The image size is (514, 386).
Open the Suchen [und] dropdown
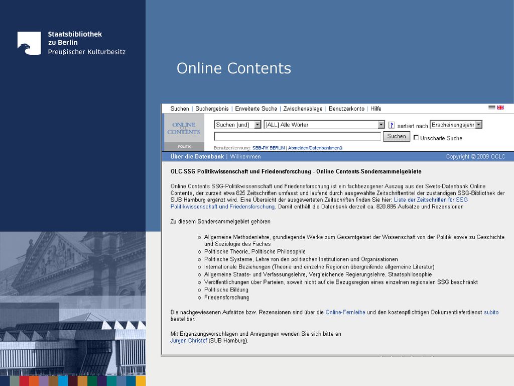(237, 125)
